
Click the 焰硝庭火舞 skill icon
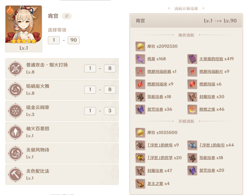pos(16,90)
